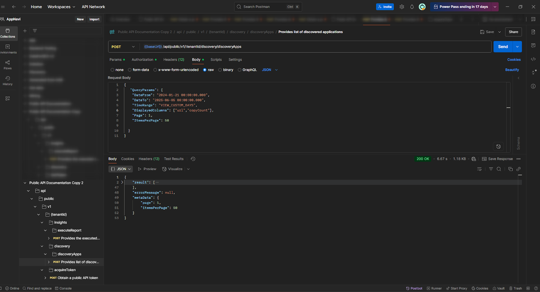The image size is (540, 292).
Task: Click the Invite button
Action: (x=385, y=7)
